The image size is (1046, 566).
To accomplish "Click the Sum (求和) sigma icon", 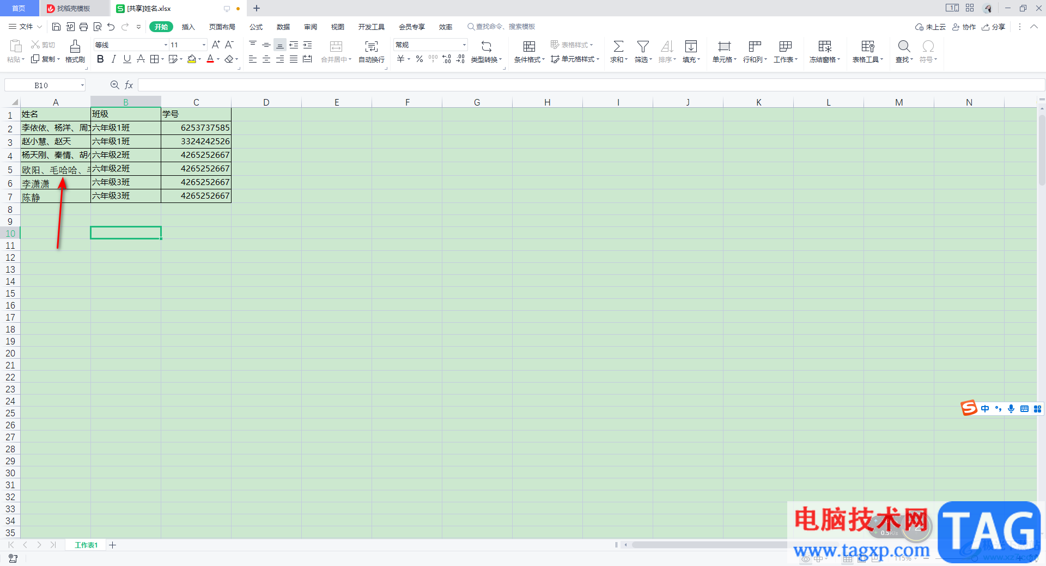I will pyautogui.click(x=618, y=46).
